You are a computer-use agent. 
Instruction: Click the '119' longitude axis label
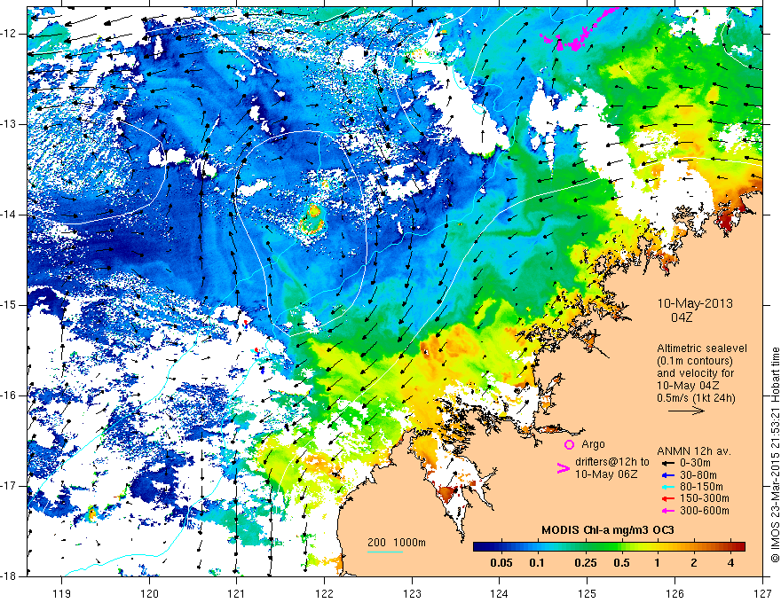[x=62, y=593]
